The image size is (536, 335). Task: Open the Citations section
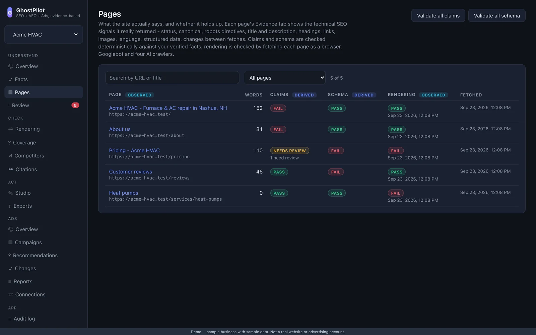point(44,170)
